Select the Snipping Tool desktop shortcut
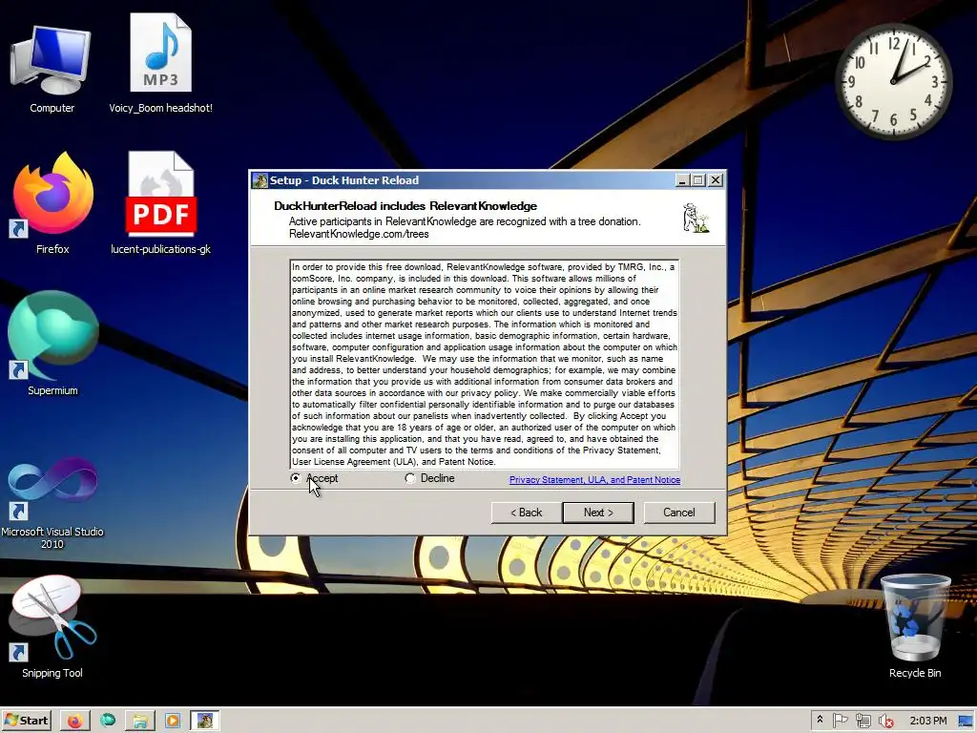The width and height of the screenshot is (977, 733). coord(52,626)
